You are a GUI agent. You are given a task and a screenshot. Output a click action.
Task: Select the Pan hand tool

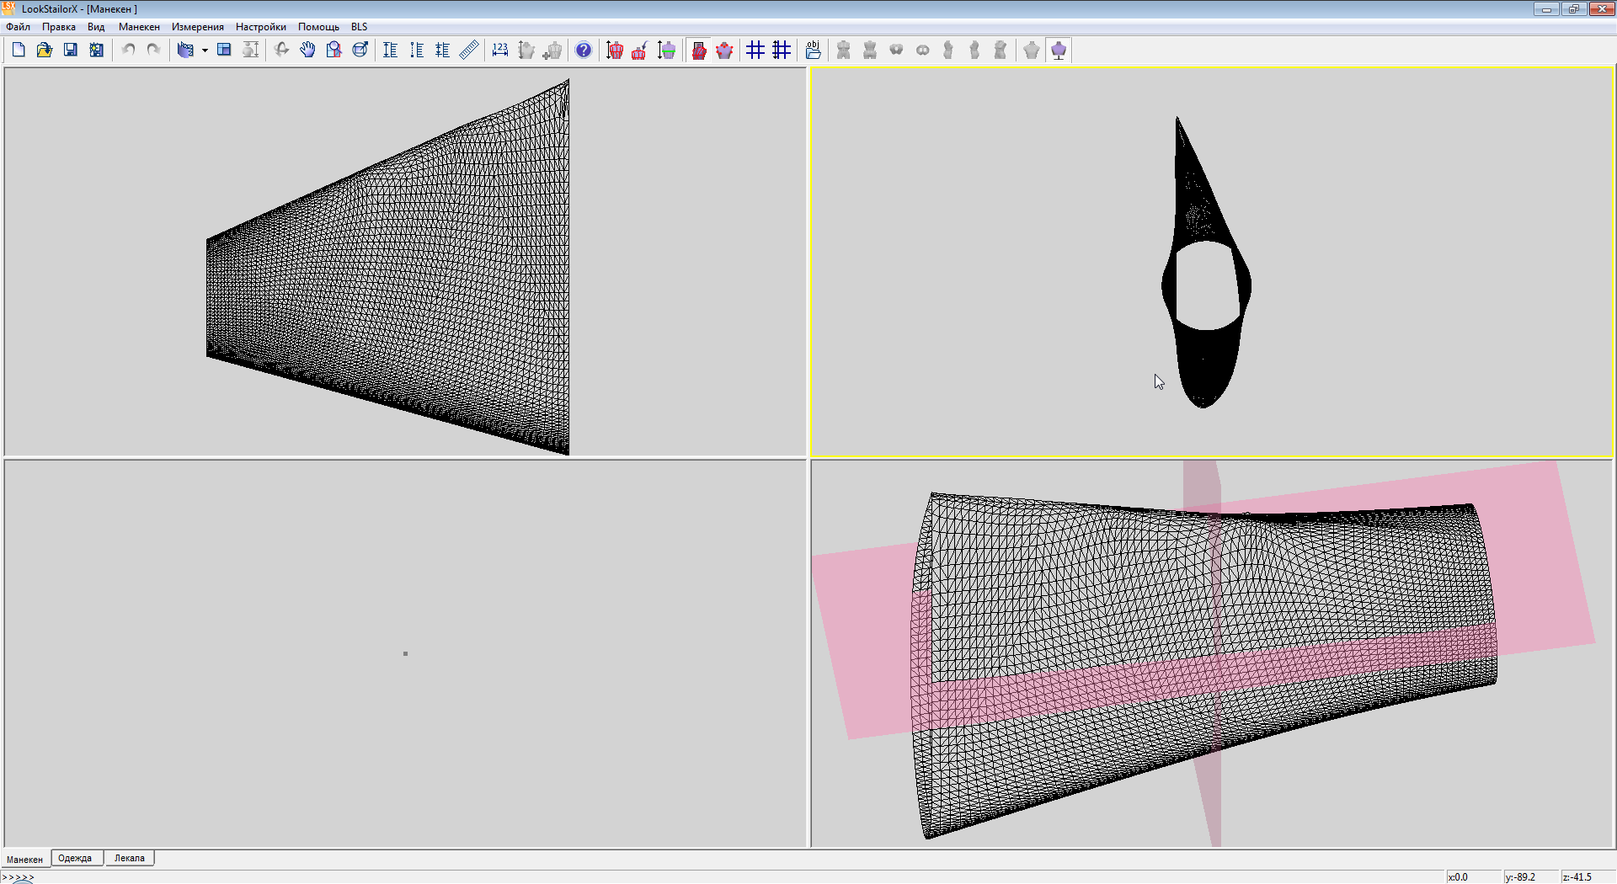(x=307, y=51)
